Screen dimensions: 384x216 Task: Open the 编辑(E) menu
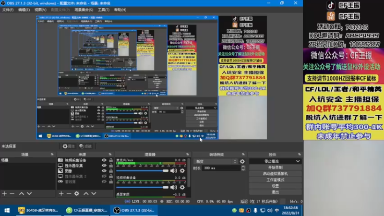click(x=24, y=10)
